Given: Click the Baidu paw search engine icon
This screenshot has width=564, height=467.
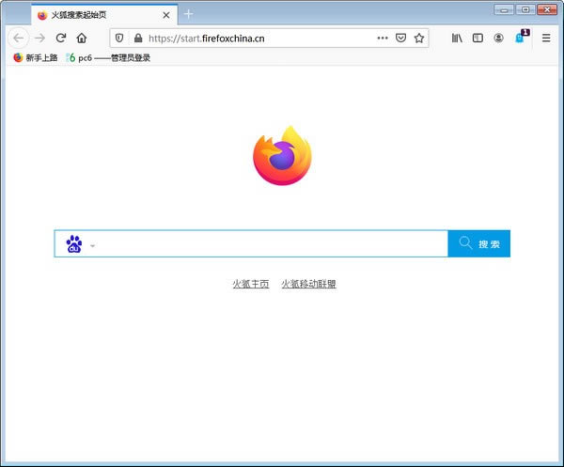Looking at the screenshot, I should tap(74, 243).
